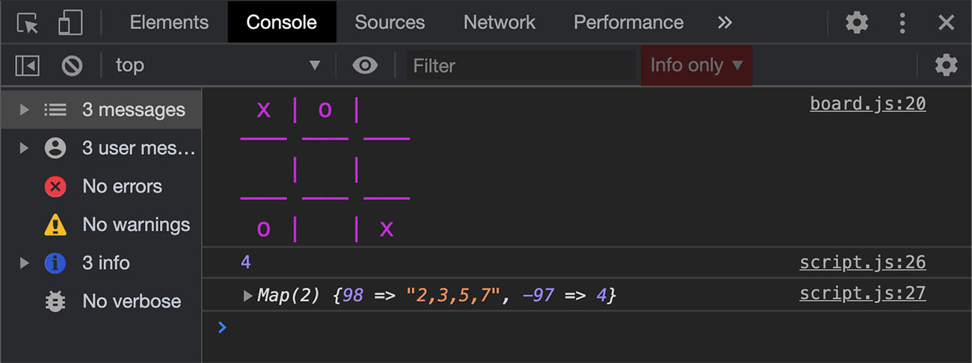Screen dimensions: 972x363
Task: Close the DevTools panel
Action: click(947, 22)
